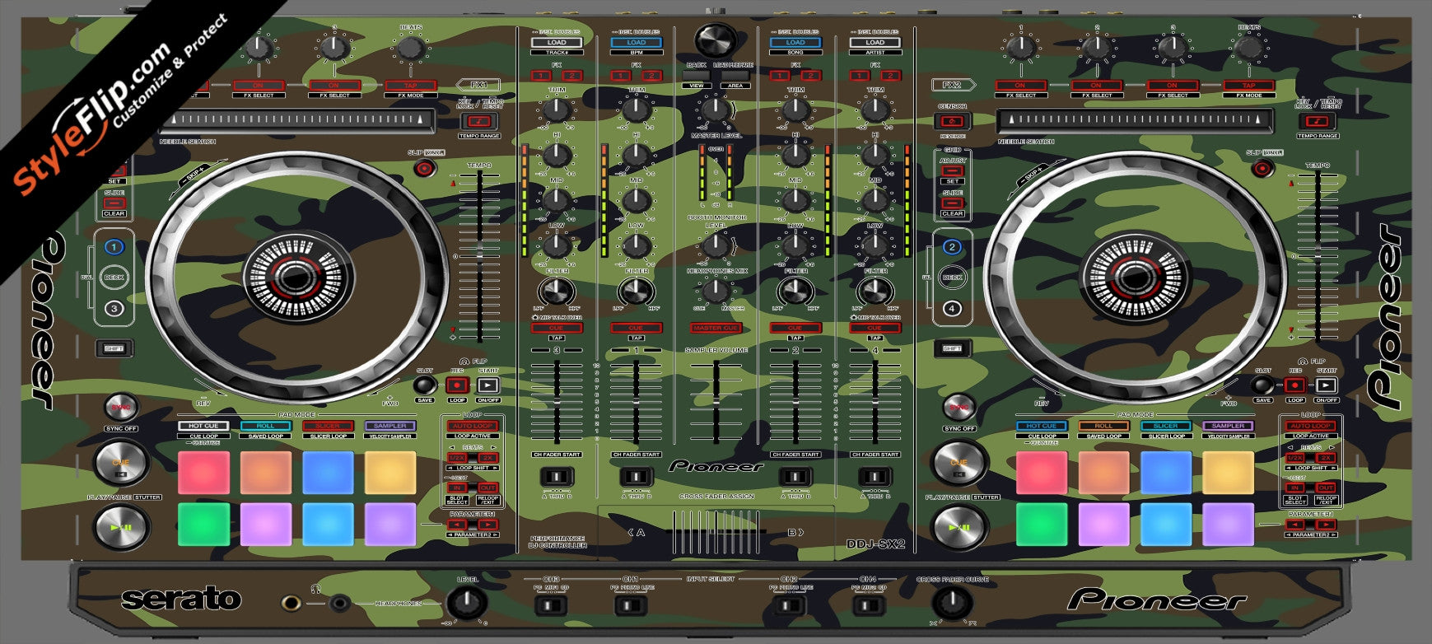This screenshot has height=644, width=1432.
Task: Load track to channel 4 with LOAD
Action: click(875, 42)
